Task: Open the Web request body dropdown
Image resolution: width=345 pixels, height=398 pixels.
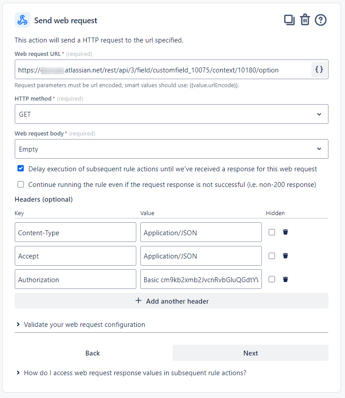Action: tap(171, 149)
